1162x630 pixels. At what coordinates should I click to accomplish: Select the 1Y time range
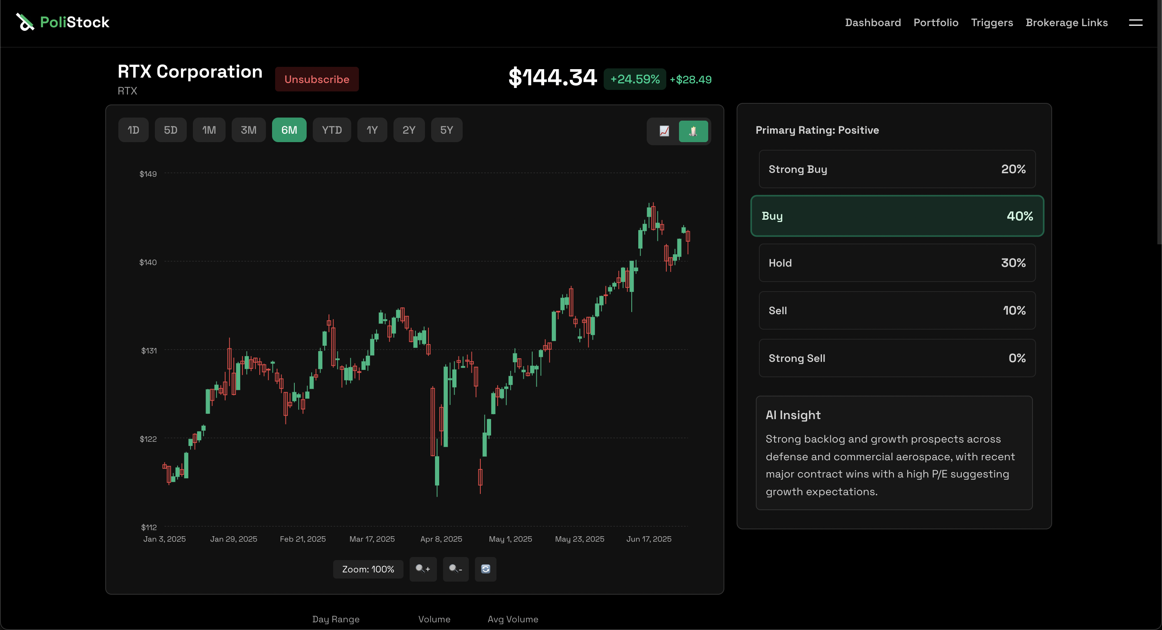[x=372, y=130]
